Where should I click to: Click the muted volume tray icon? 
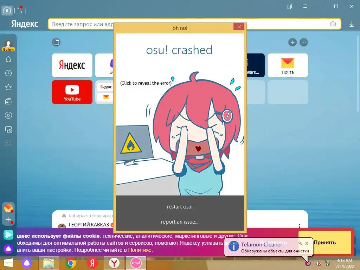coord(318,263)
